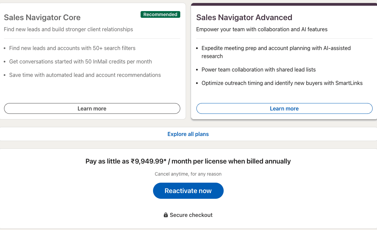Screen dimensions: 377x230
Task: Click the Advanced subtitle about AI features
Action: (x=262, y=29)
